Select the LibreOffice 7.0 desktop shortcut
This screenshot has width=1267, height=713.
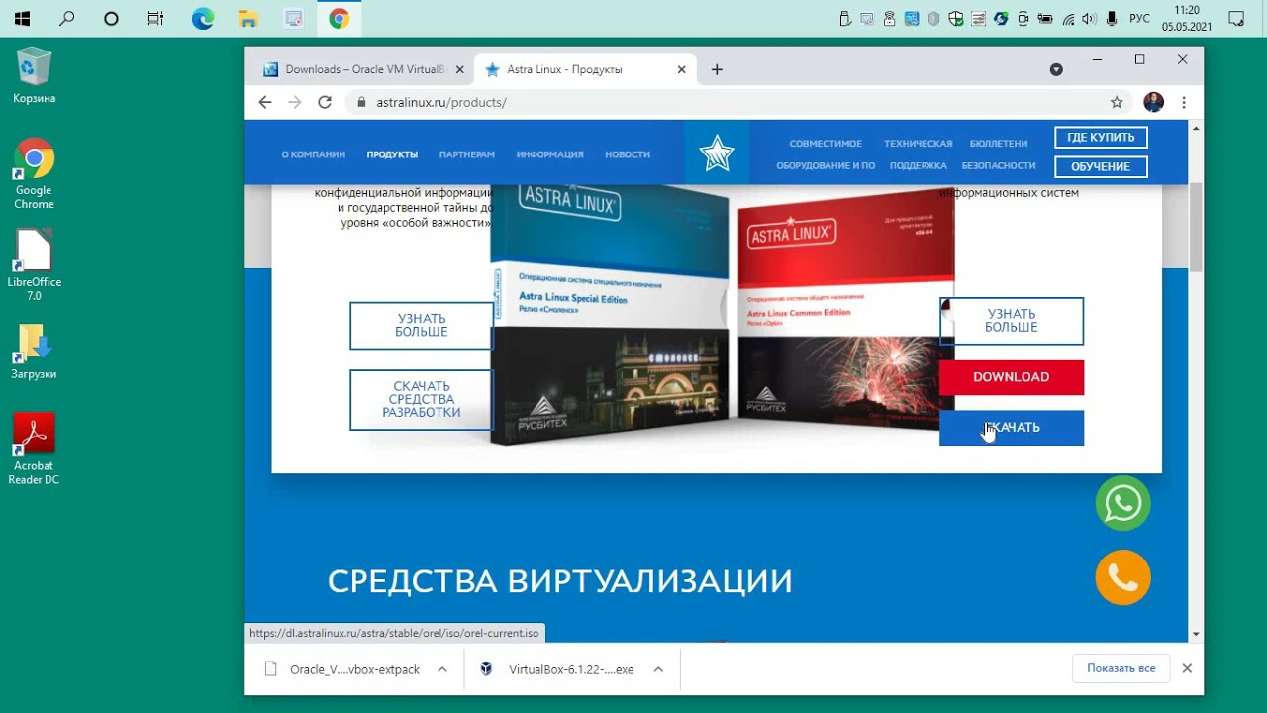35,265
